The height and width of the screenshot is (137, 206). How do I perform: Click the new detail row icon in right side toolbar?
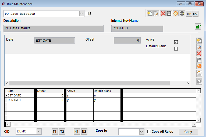point(199,41)
